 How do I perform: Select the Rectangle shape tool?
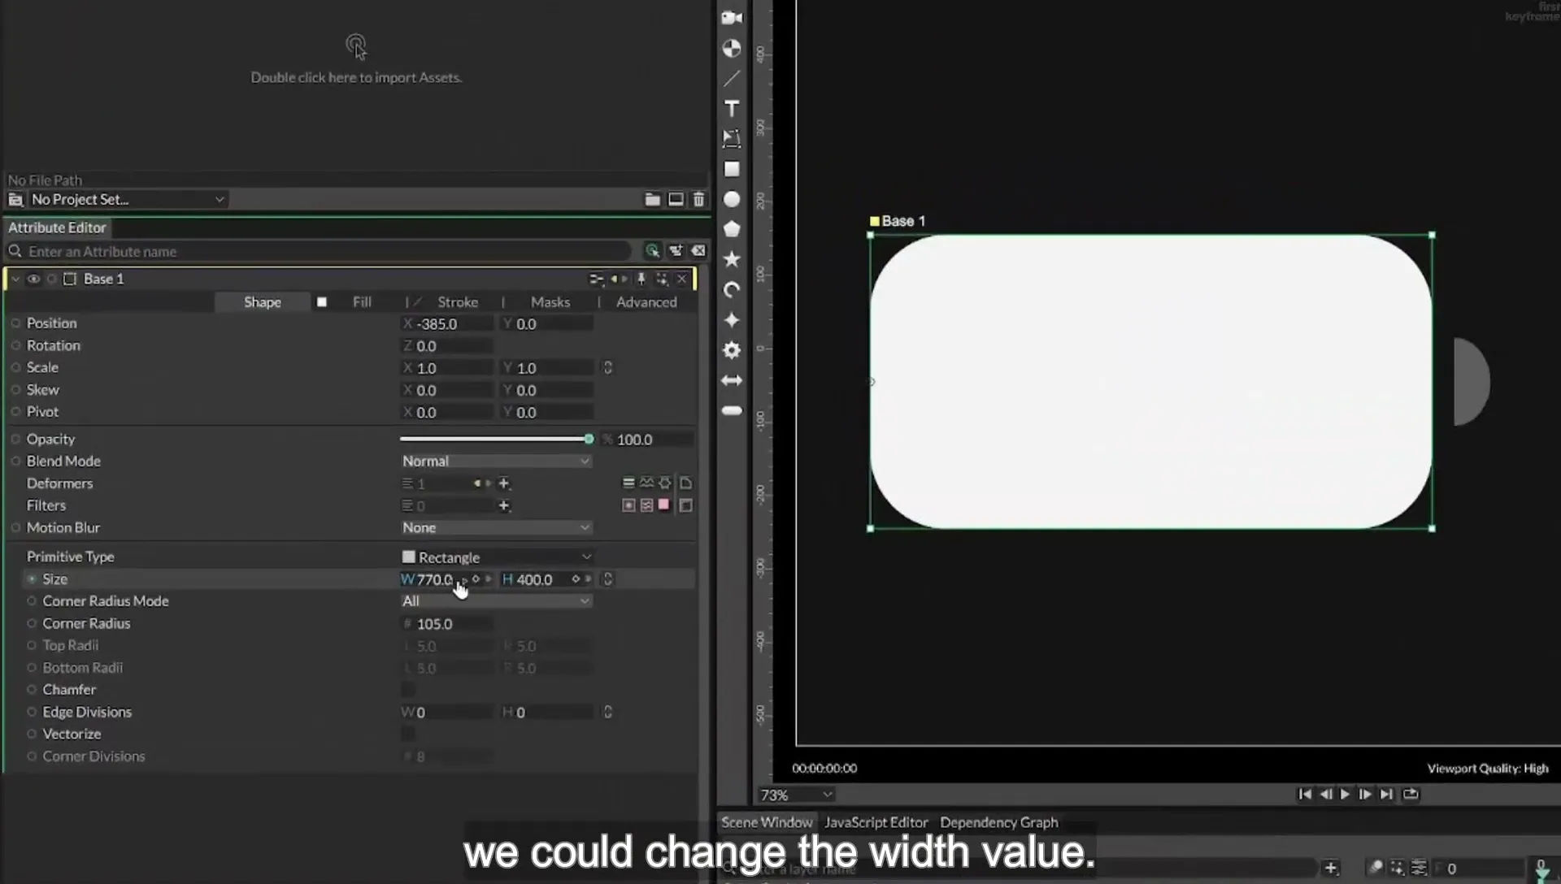point(732,169)
